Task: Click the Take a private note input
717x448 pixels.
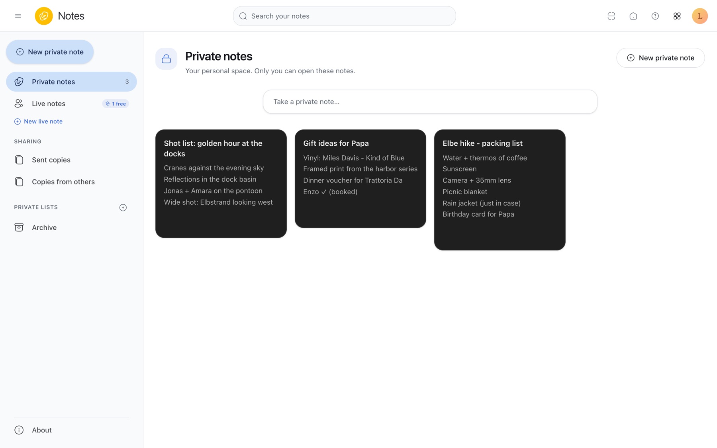Action: [x=430, y=102]
